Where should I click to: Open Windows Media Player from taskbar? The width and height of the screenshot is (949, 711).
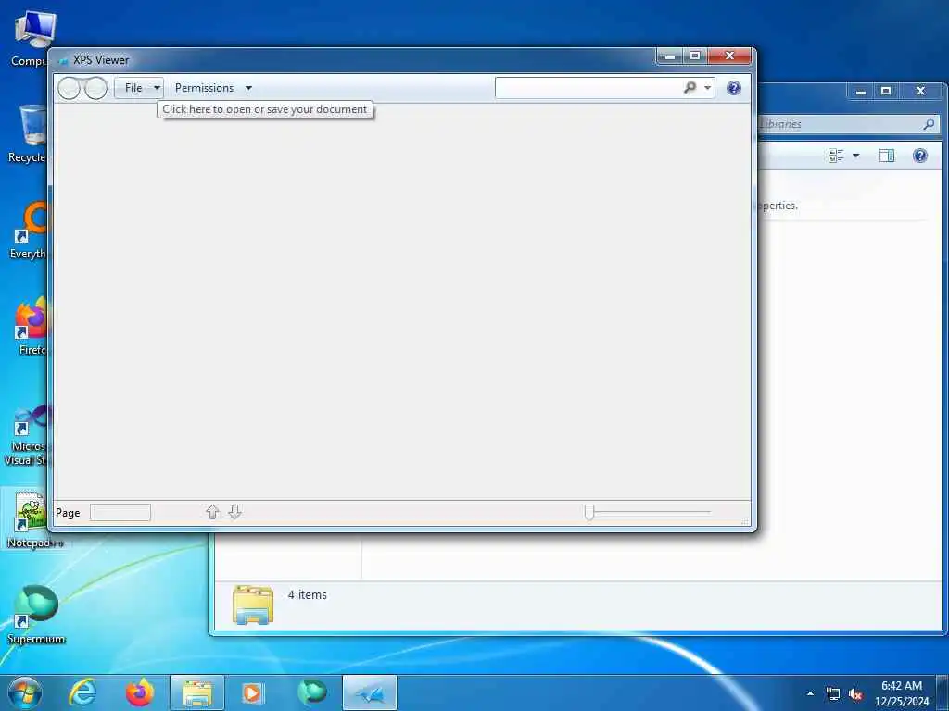click(253, 692)
